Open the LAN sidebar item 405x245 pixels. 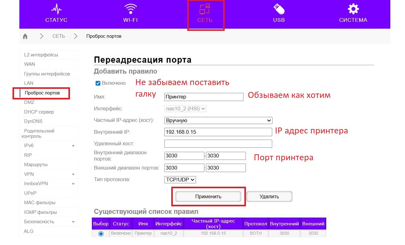(28, 83)
